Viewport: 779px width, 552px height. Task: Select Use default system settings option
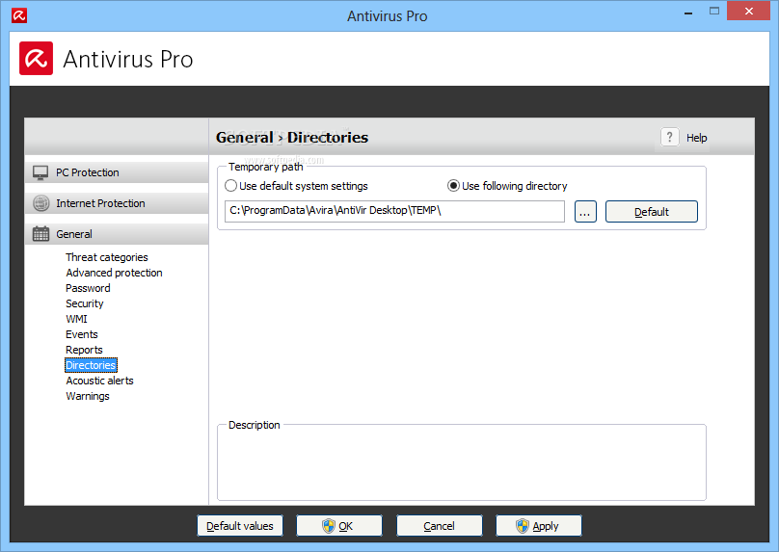tap(297, 186)
